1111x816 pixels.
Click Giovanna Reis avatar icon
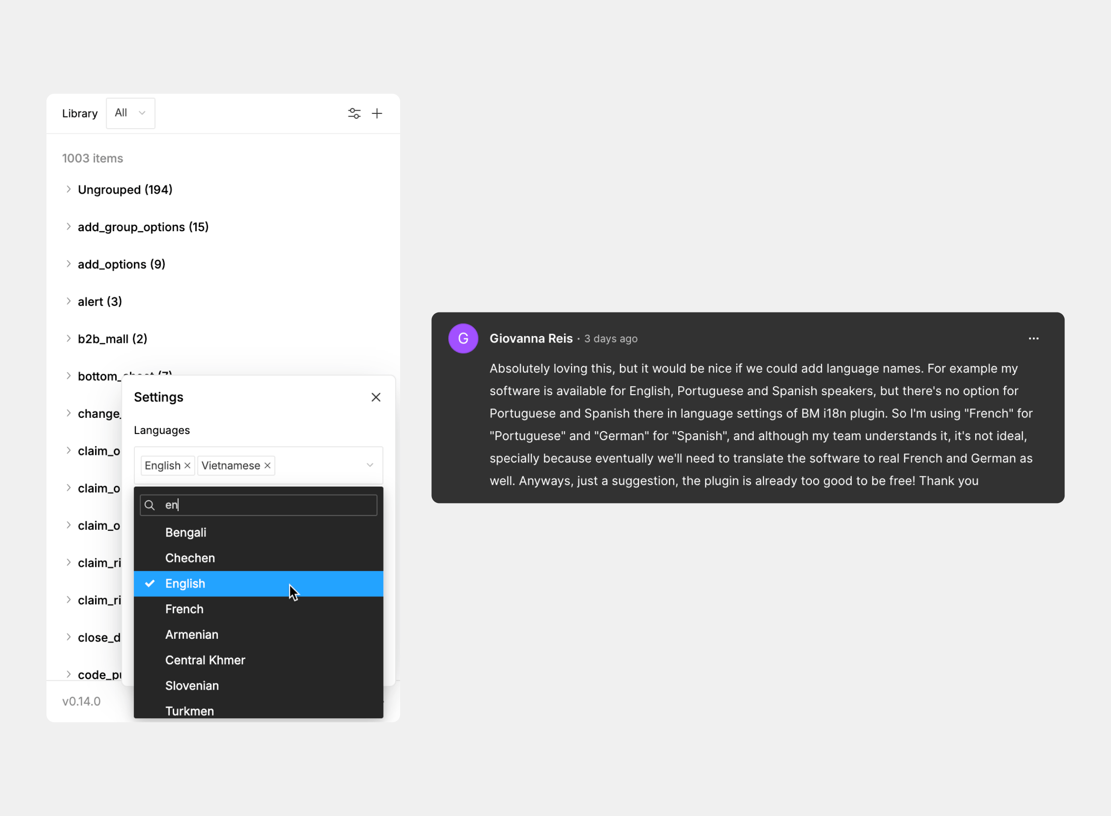click(x=461, y=338)
